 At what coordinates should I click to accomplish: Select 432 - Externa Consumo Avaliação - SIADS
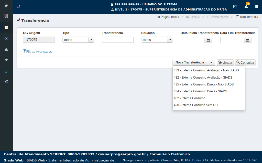209,77
